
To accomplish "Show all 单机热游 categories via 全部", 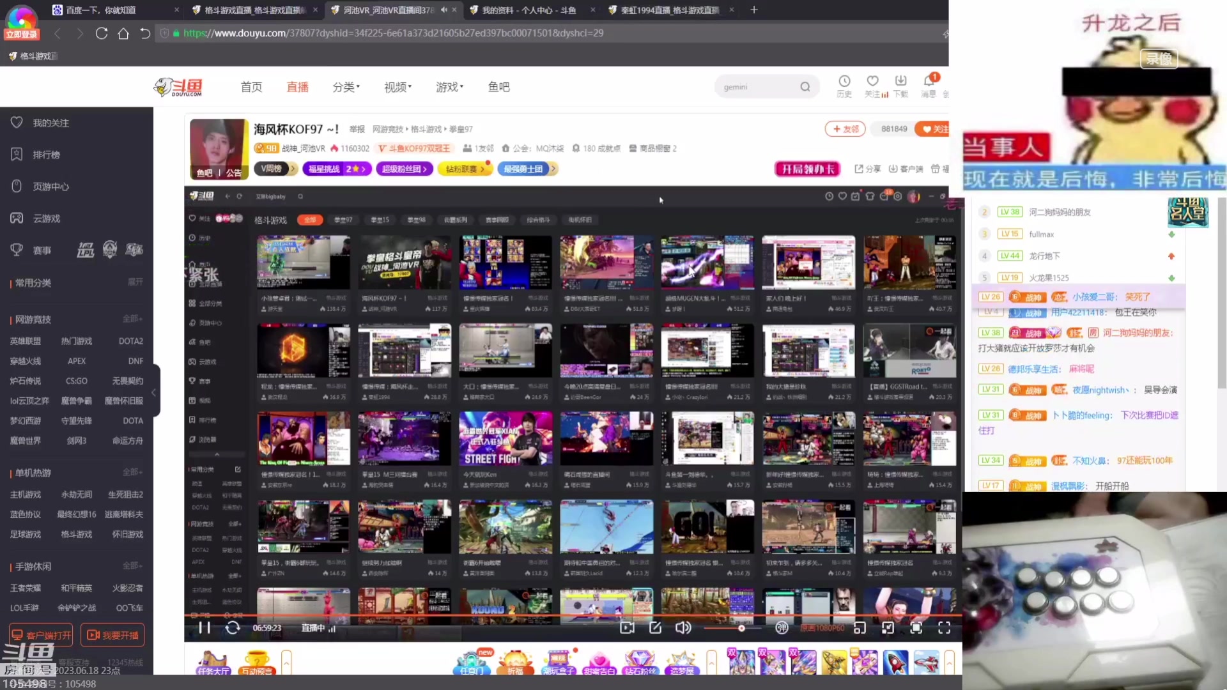I will [132, 471].
